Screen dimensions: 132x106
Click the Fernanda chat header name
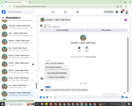[x=58, y=20]
